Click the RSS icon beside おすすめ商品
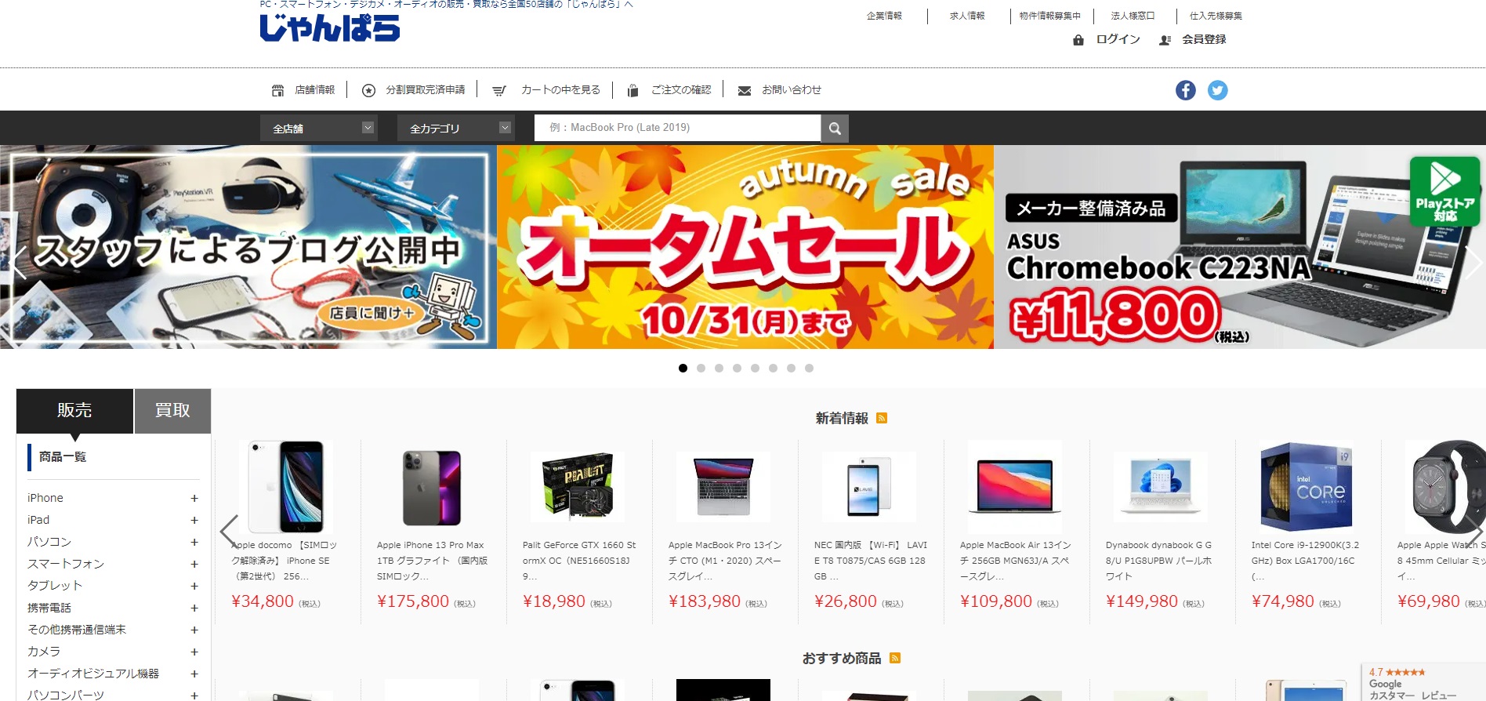1486x701 pixels. (895, 658)
